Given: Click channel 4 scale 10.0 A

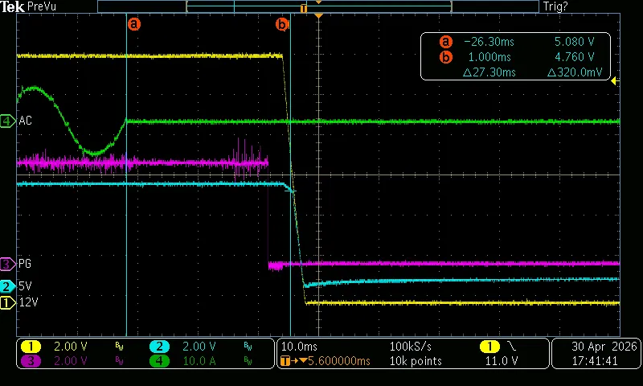Looking at the screenshot, I should pos(199,361).
